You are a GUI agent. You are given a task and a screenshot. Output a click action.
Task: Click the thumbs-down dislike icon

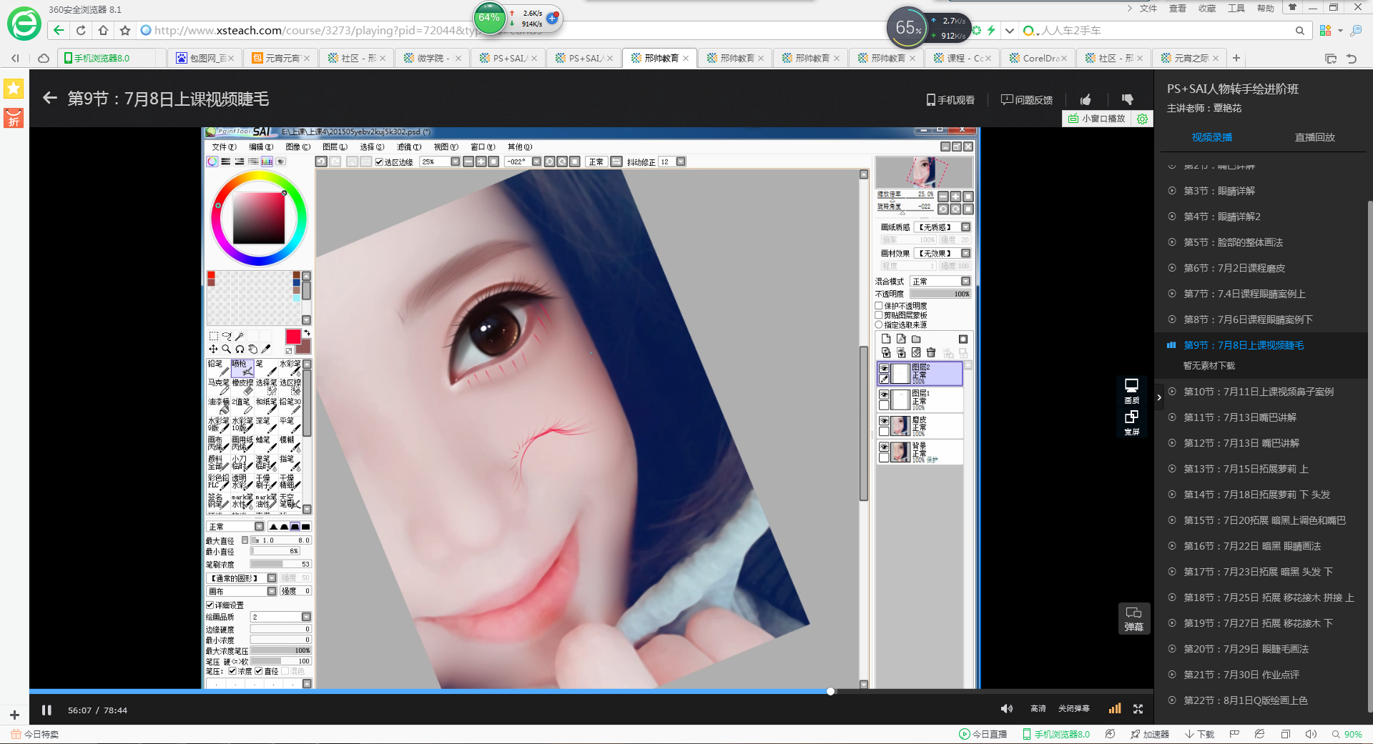coord(1128,100)
